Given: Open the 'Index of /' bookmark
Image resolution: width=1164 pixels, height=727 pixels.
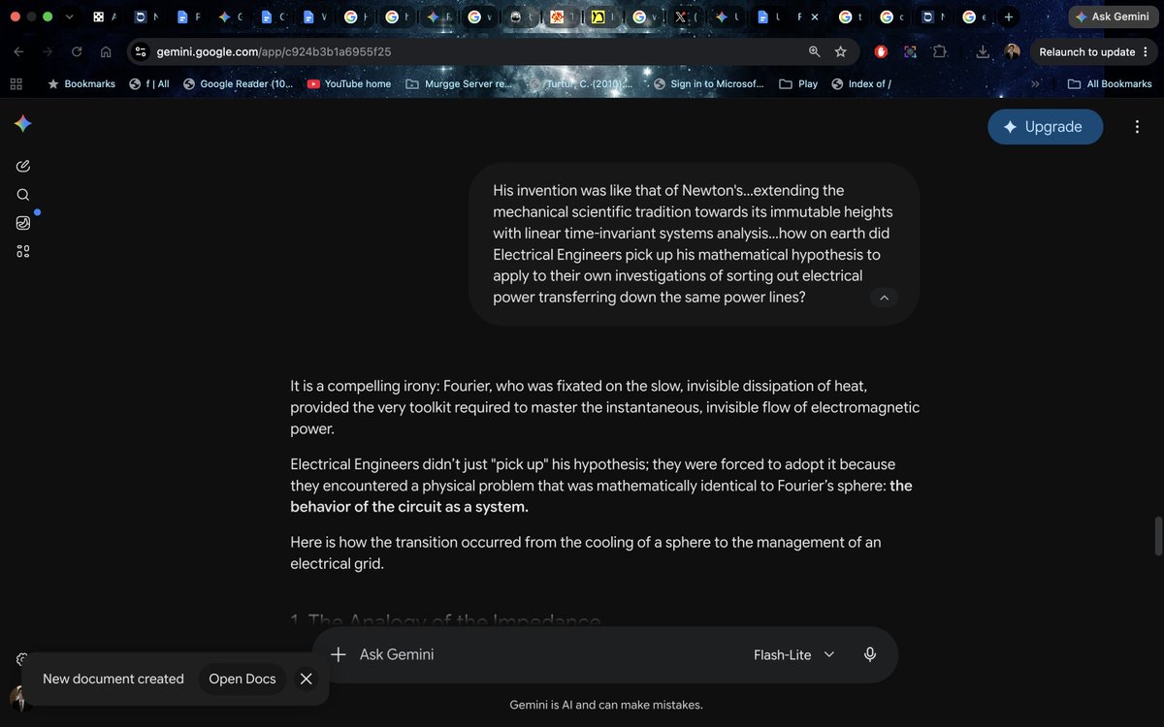Looking at the screenshot, I should pyautogui.click(x=861, y=84).
